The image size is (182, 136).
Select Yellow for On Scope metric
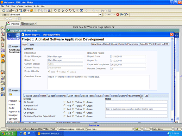[x=73, y=102]
